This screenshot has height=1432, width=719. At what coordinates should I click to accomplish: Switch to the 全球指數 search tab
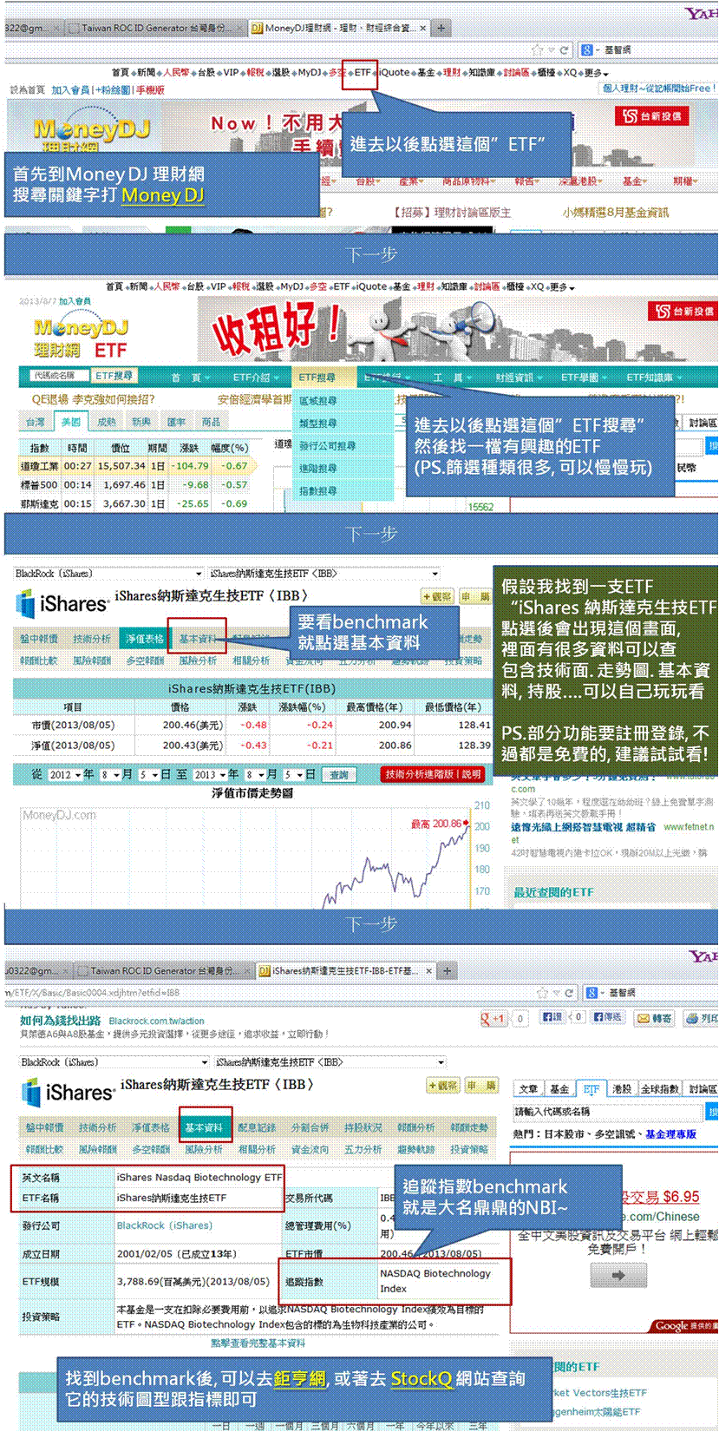(x=660, y=1088)
